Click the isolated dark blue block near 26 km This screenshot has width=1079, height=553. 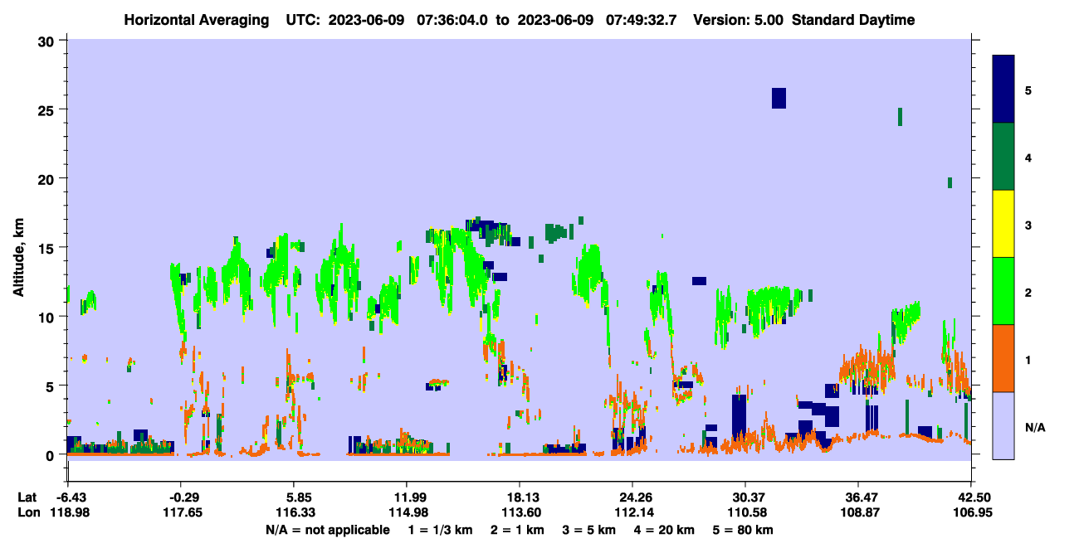779,98
